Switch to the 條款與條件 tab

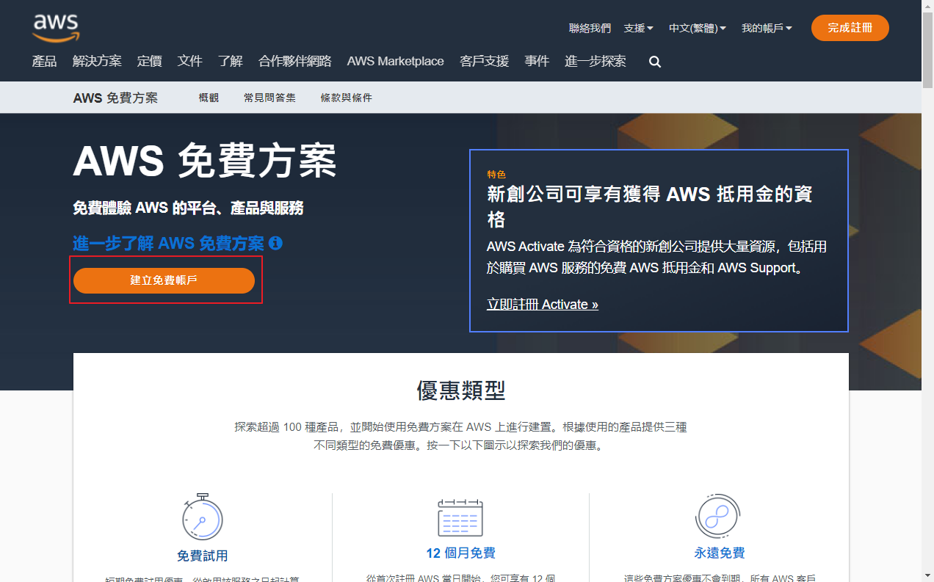click(x=347, y=97)
